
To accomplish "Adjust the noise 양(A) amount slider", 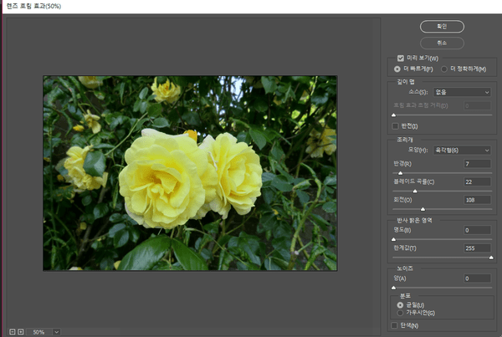I will [394, 288].
